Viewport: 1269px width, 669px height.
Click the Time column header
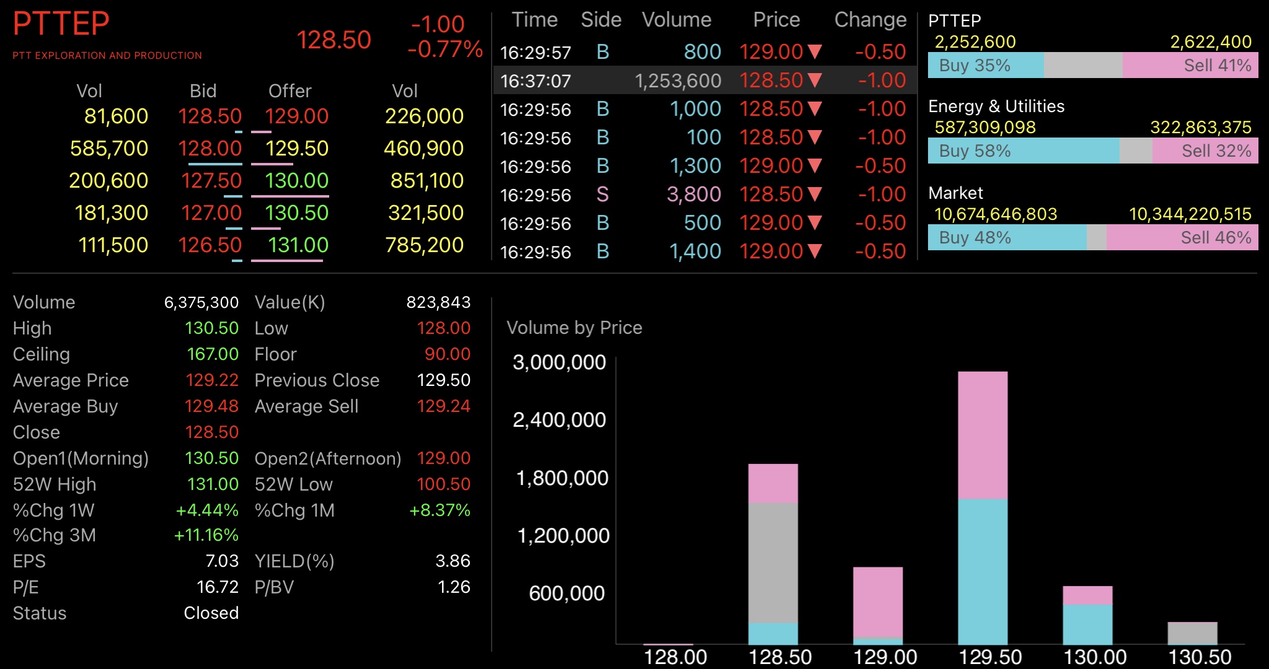[534, 20]
